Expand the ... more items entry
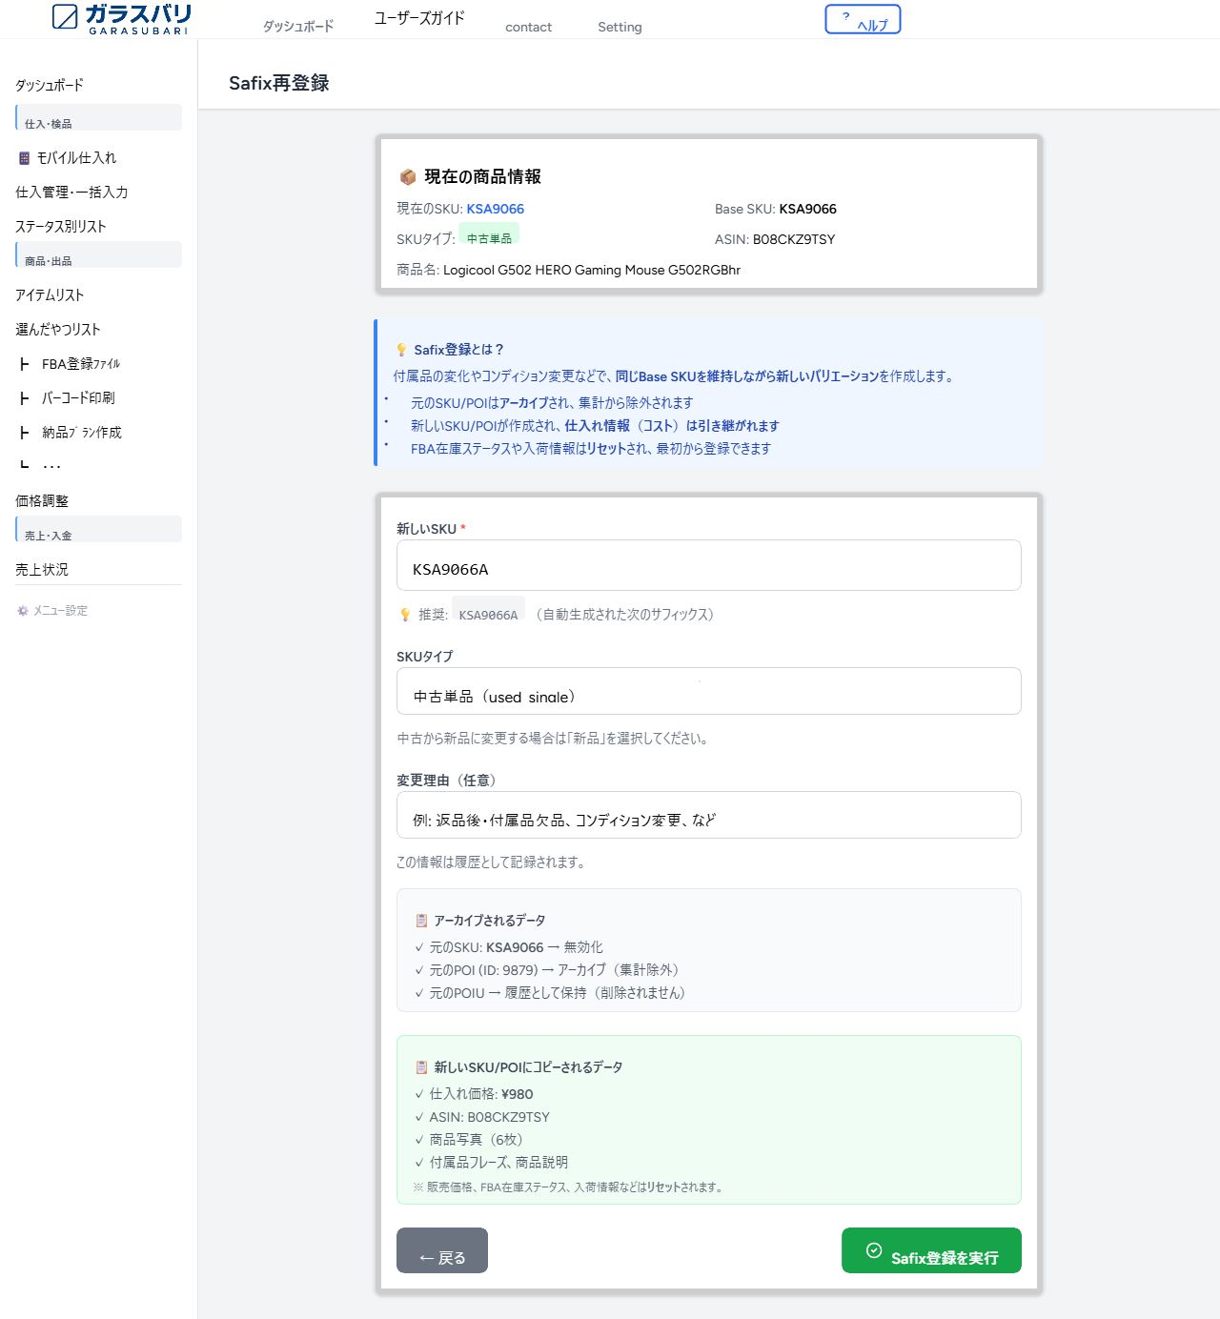The image size is (1220, 1319). (51, 465)
